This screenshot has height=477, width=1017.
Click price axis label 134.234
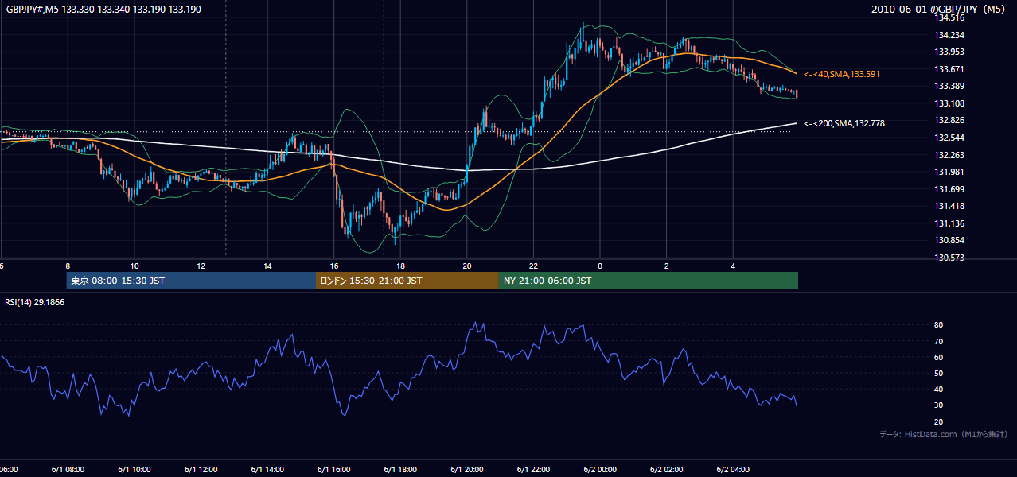(x=949, y=35)
